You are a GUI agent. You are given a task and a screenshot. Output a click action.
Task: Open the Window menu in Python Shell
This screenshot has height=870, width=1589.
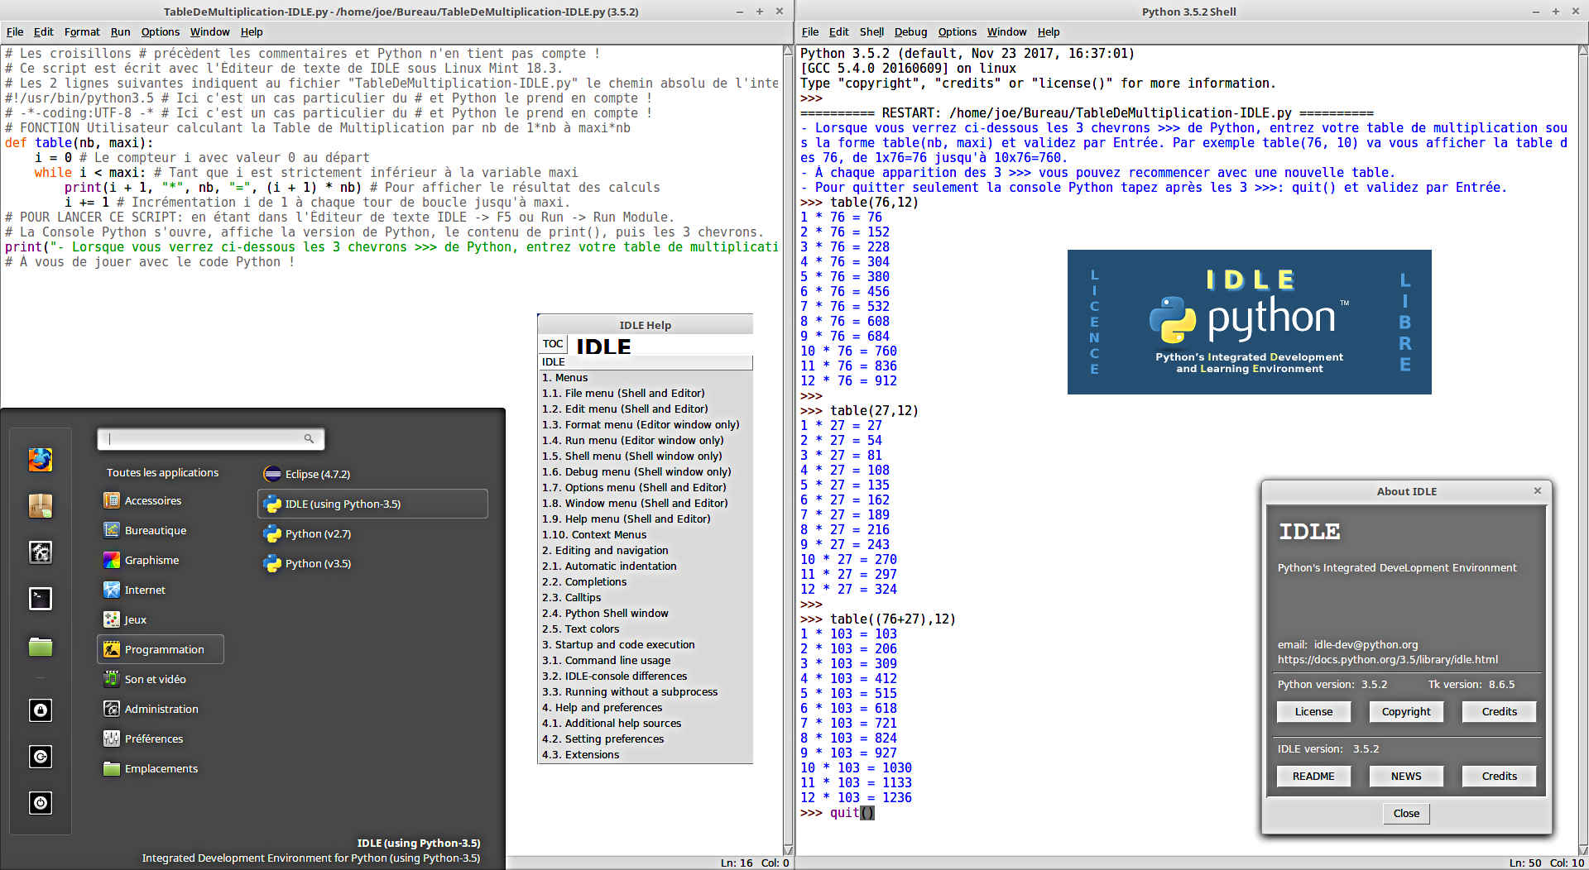pos(1006,31)
